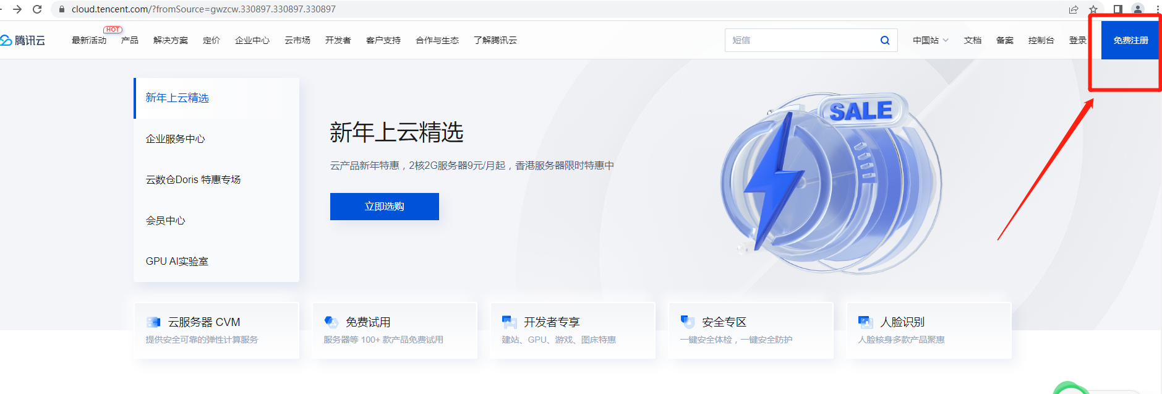Click the site lock icon in address bar
The image size is (1162, 394).
point(61,9)
